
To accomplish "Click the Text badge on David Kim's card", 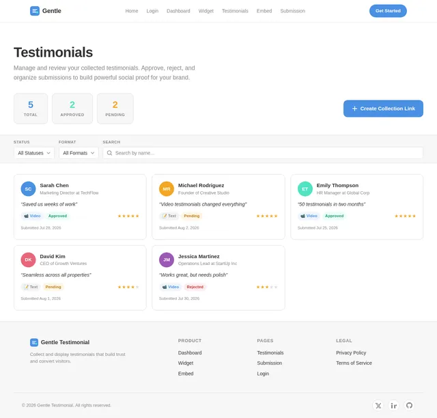I will point(31,287).
